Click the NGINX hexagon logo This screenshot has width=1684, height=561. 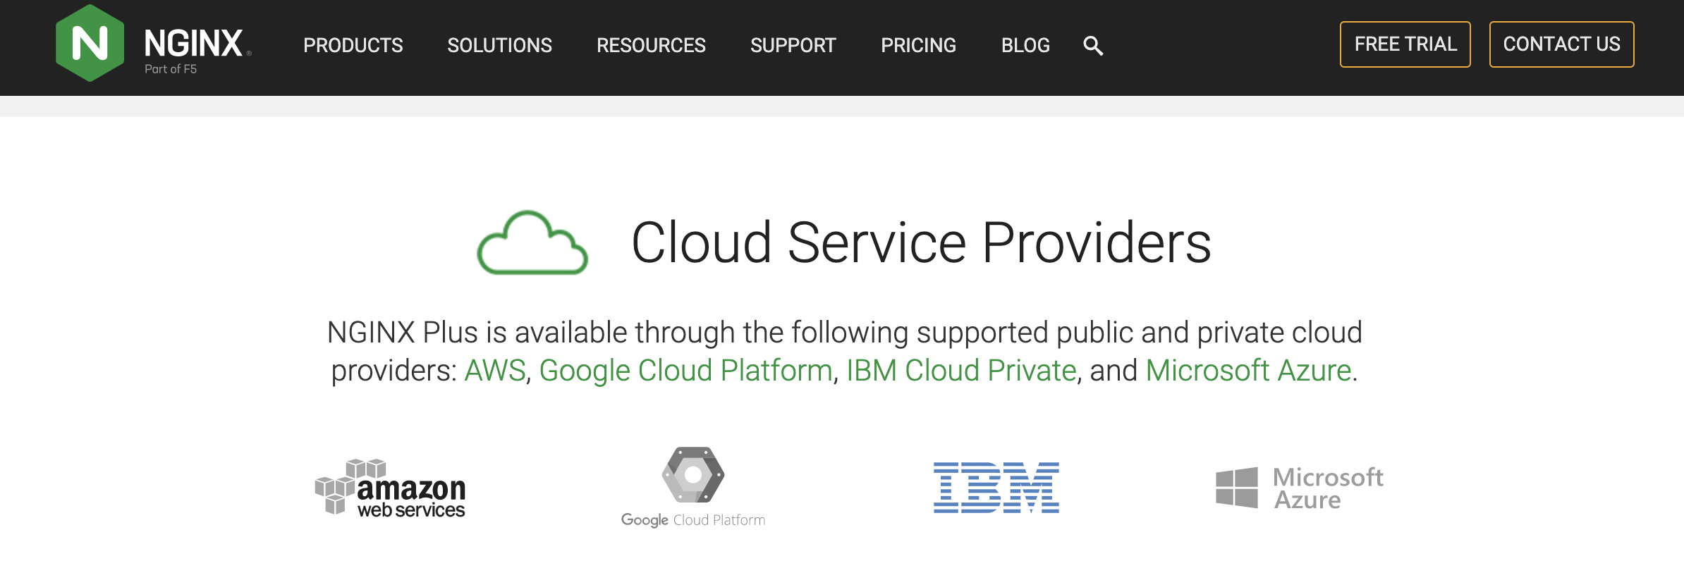(x=90, y=43)
